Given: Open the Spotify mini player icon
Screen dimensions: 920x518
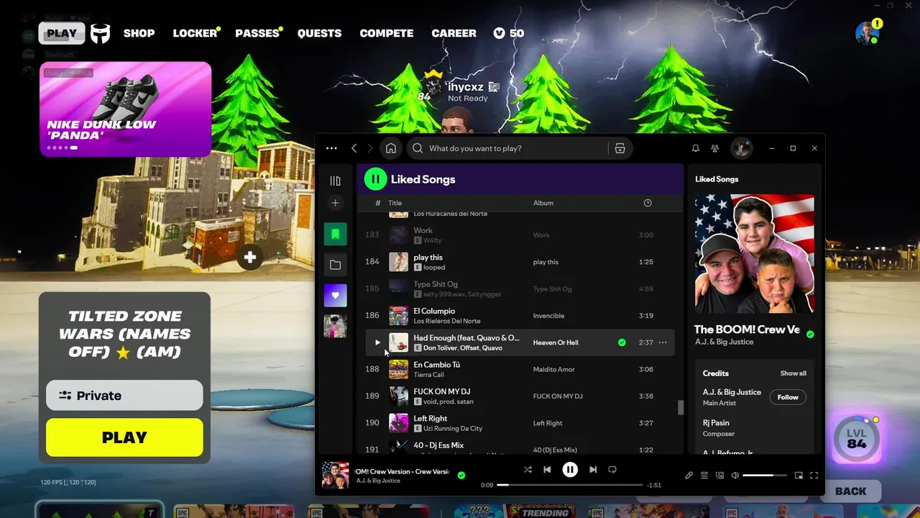Looking at the screenshot, I should coord(799,476).
